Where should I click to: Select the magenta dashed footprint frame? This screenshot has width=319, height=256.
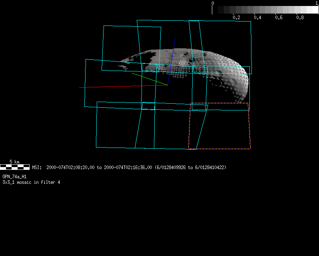click(249, 128)
